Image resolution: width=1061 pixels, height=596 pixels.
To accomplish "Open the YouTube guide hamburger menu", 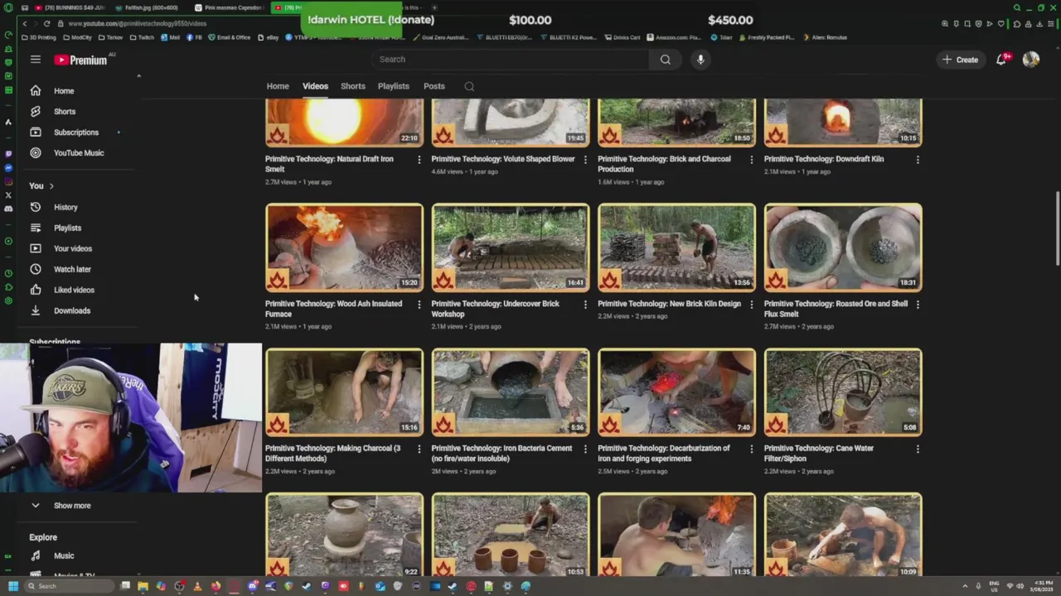I will [36, 60].
